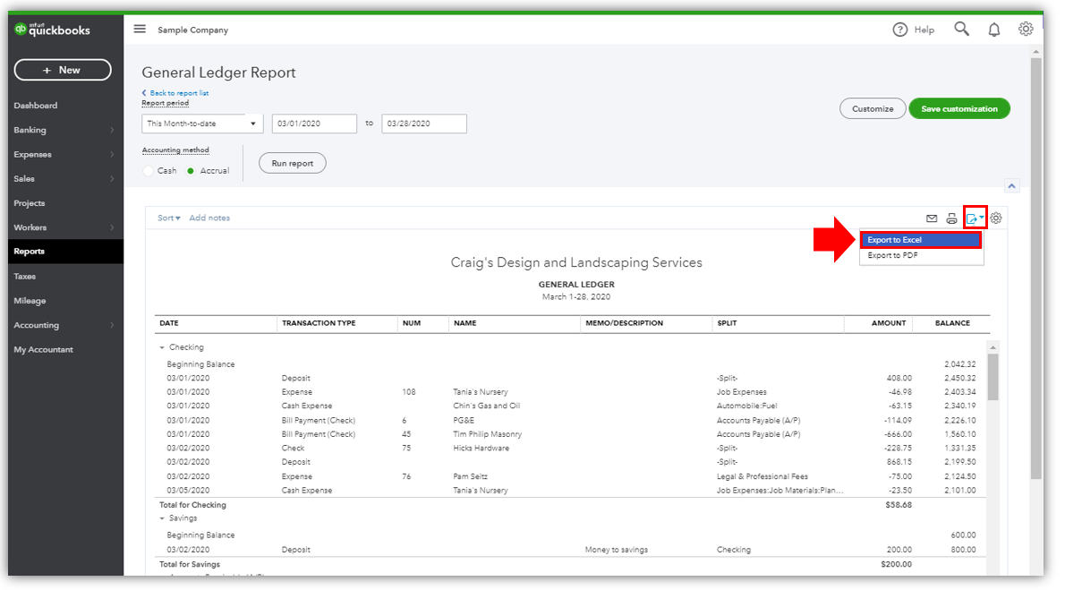Image resolution: width=1065 pixels, height=590 pixels.
Task: Click Save customization
Action: 959,108
